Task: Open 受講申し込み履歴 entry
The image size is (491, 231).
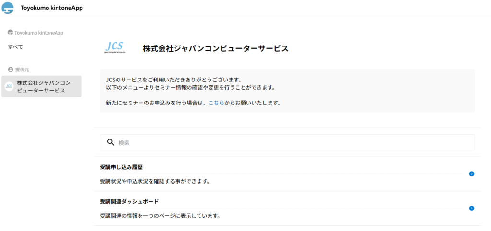Action: pos(287,174)
